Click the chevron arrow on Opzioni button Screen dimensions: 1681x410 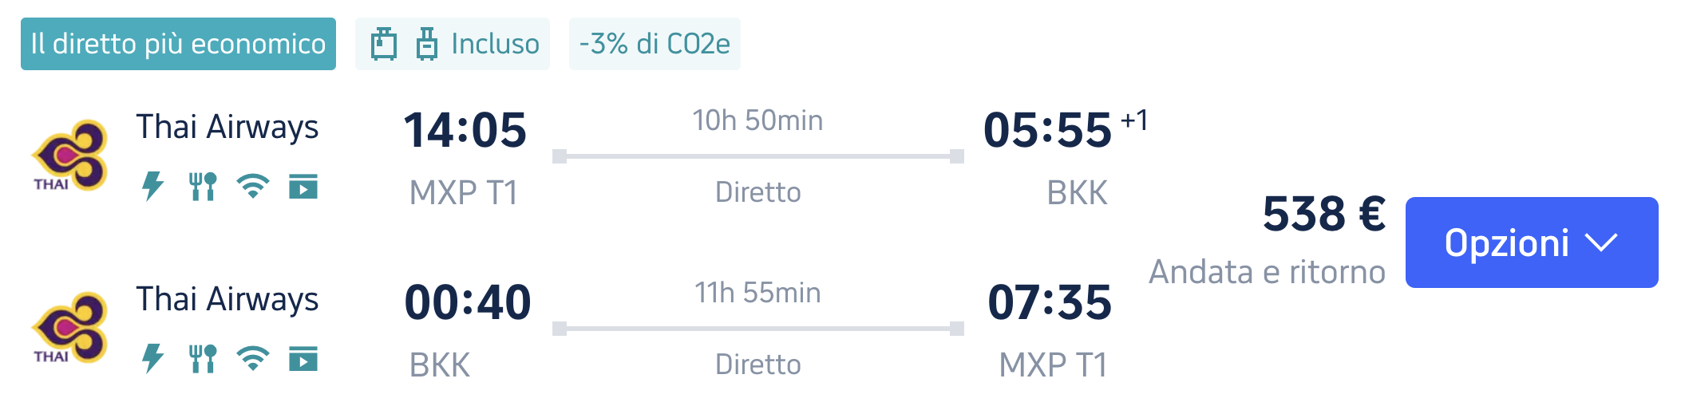coord(1600,242)
